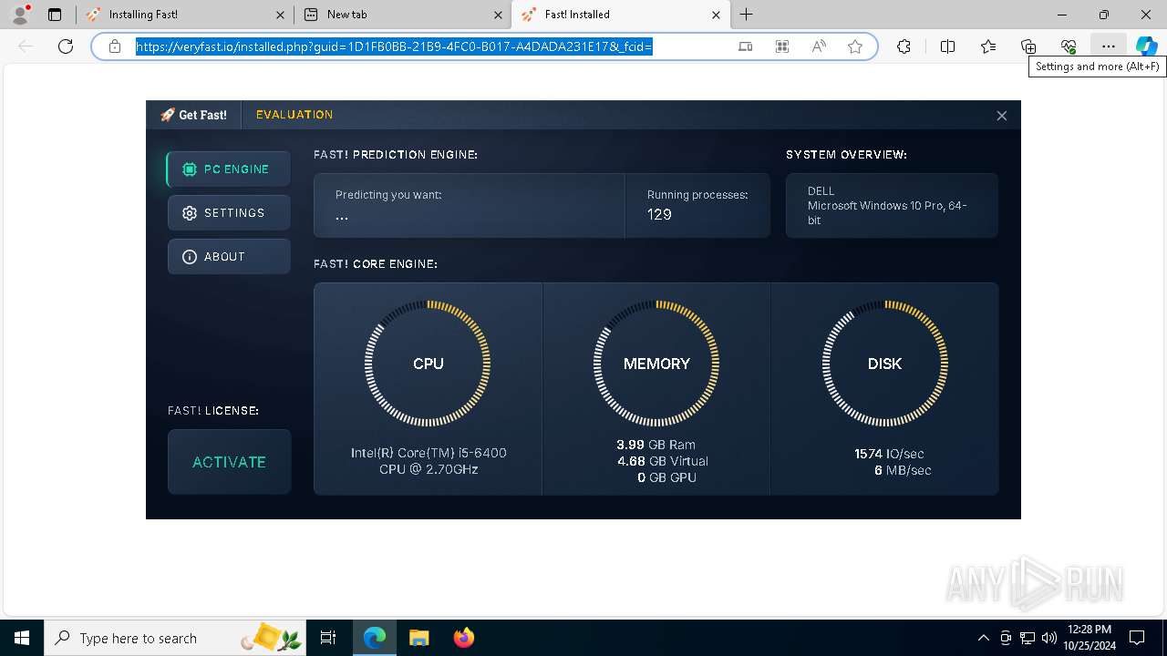1167x656 pixels.
Task: Open Browser essentials heart icon
Action: (1069, 46)
